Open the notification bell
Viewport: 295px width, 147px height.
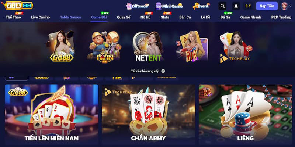(x=236, y=6)
